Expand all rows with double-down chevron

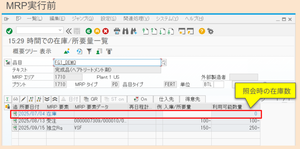pyautogui.click(x=47, y=99)
